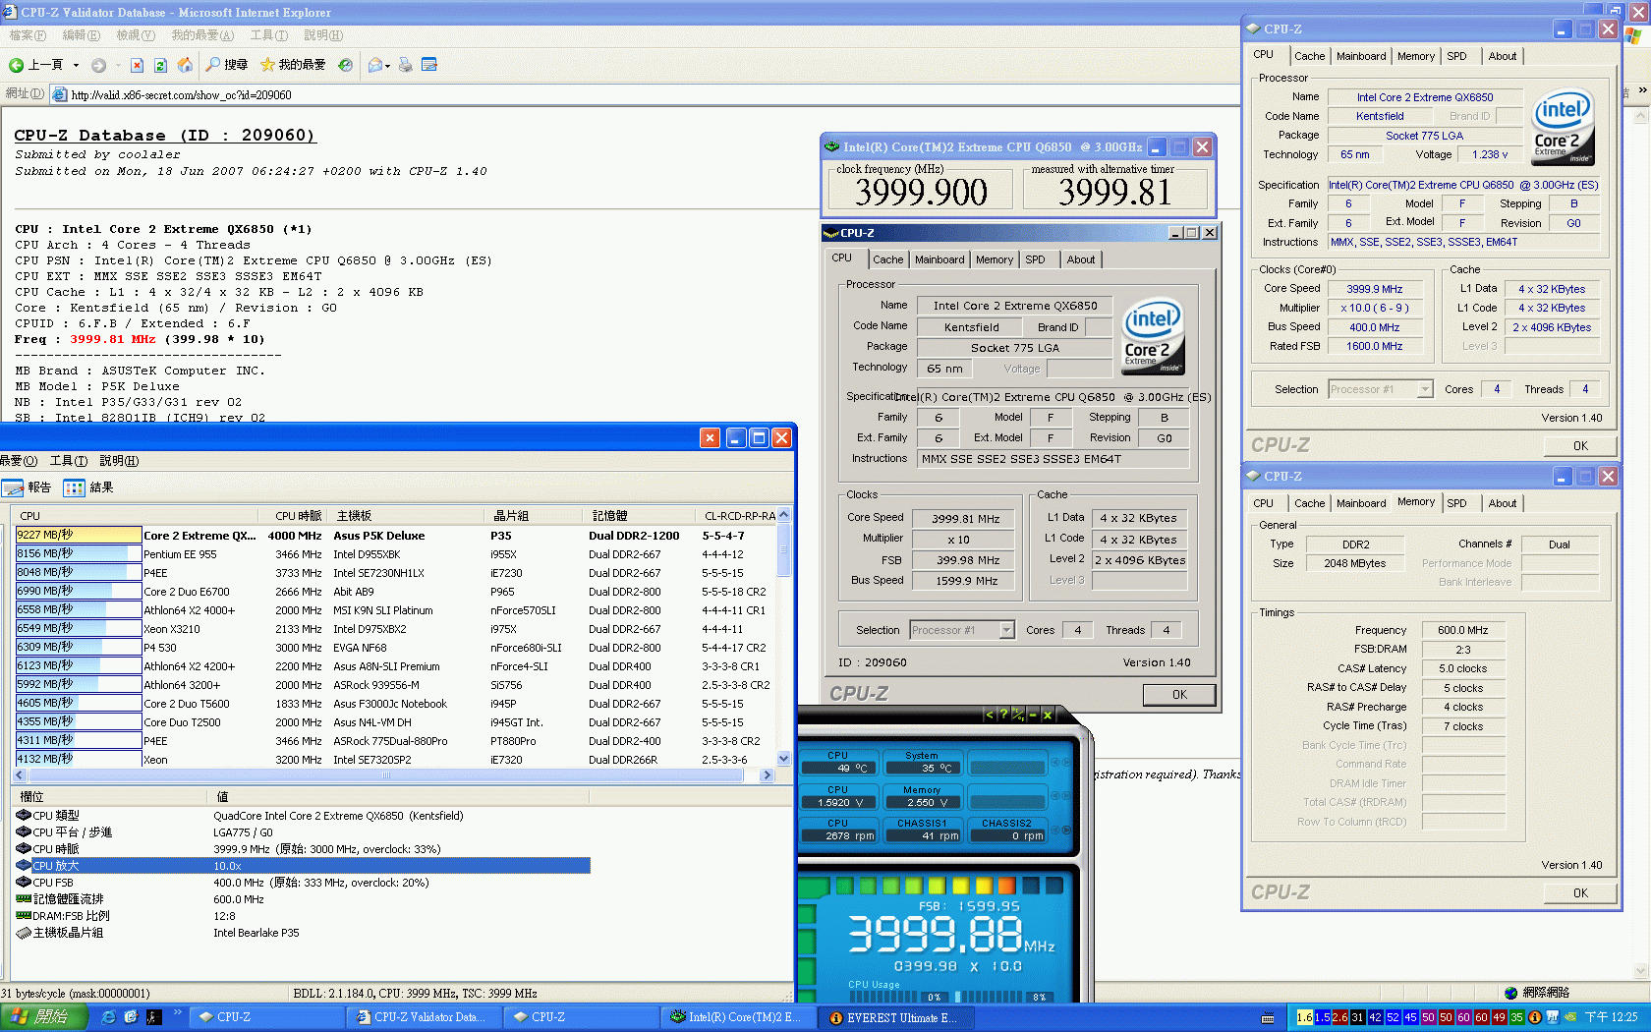
Task: Open the Mainboard tab in center CPU-Z
Action: 939,259
